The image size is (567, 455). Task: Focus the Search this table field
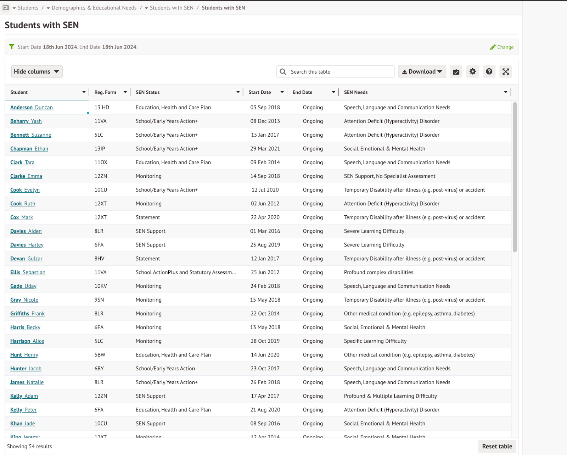[340, 72]
